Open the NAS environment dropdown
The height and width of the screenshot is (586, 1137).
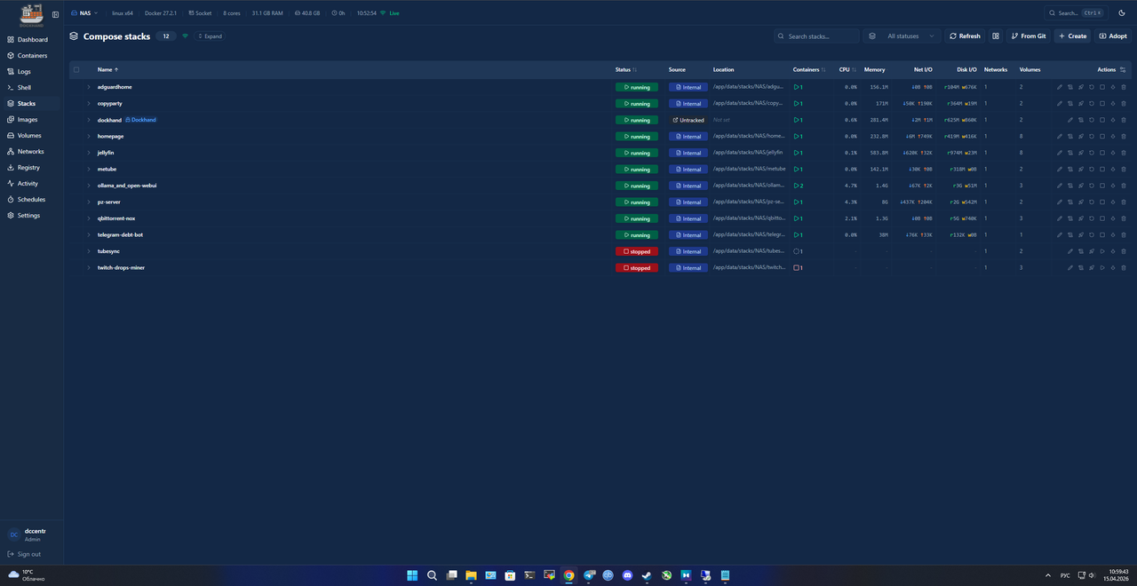[83, 13]
